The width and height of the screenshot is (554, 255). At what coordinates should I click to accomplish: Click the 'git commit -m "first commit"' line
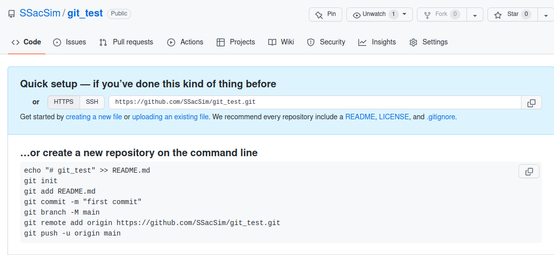(x=83, y=202)
